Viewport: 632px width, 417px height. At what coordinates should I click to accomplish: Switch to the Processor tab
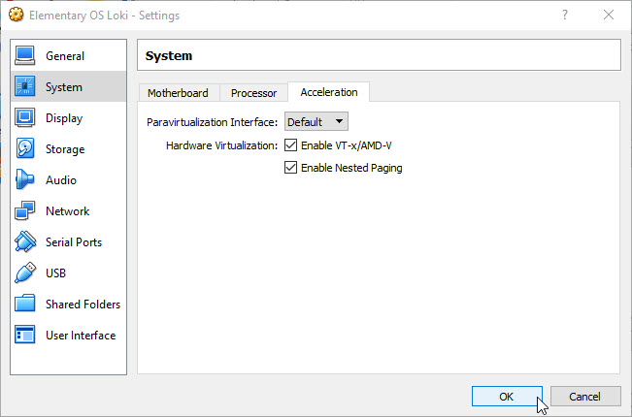254,93
